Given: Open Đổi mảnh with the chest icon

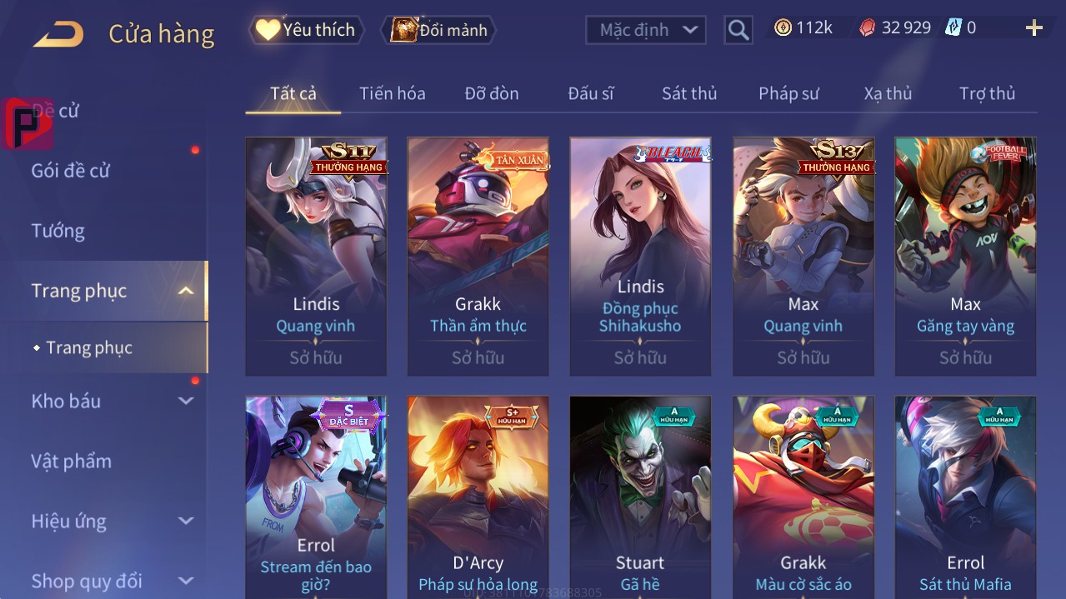Looking at the screenshot, I should coord(438,30).
